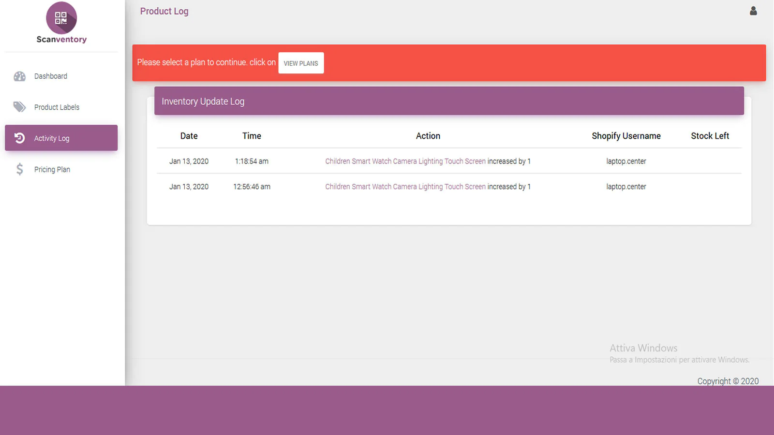Screen dimensions: 774x435
Task: Click the Inventory Update Log header bar
Action: [x=448, y=101]
